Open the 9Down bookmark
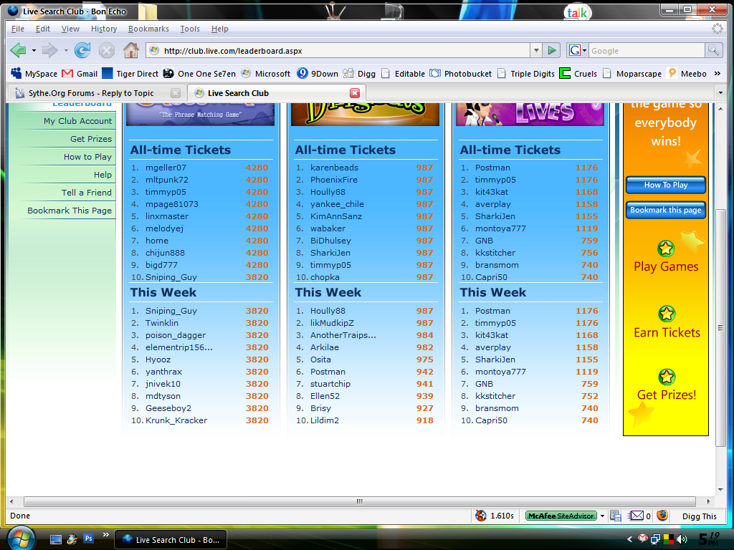The height and width of the screenshot is (550, 734). tap(318, 74)
